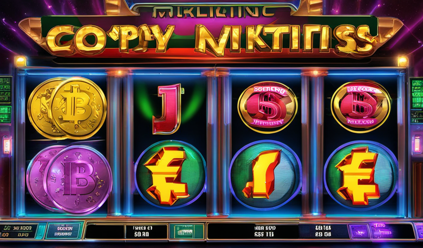The image size is (423, 248).
Task: Click the pink dollar badge on fourth reel
Action: 361,106
